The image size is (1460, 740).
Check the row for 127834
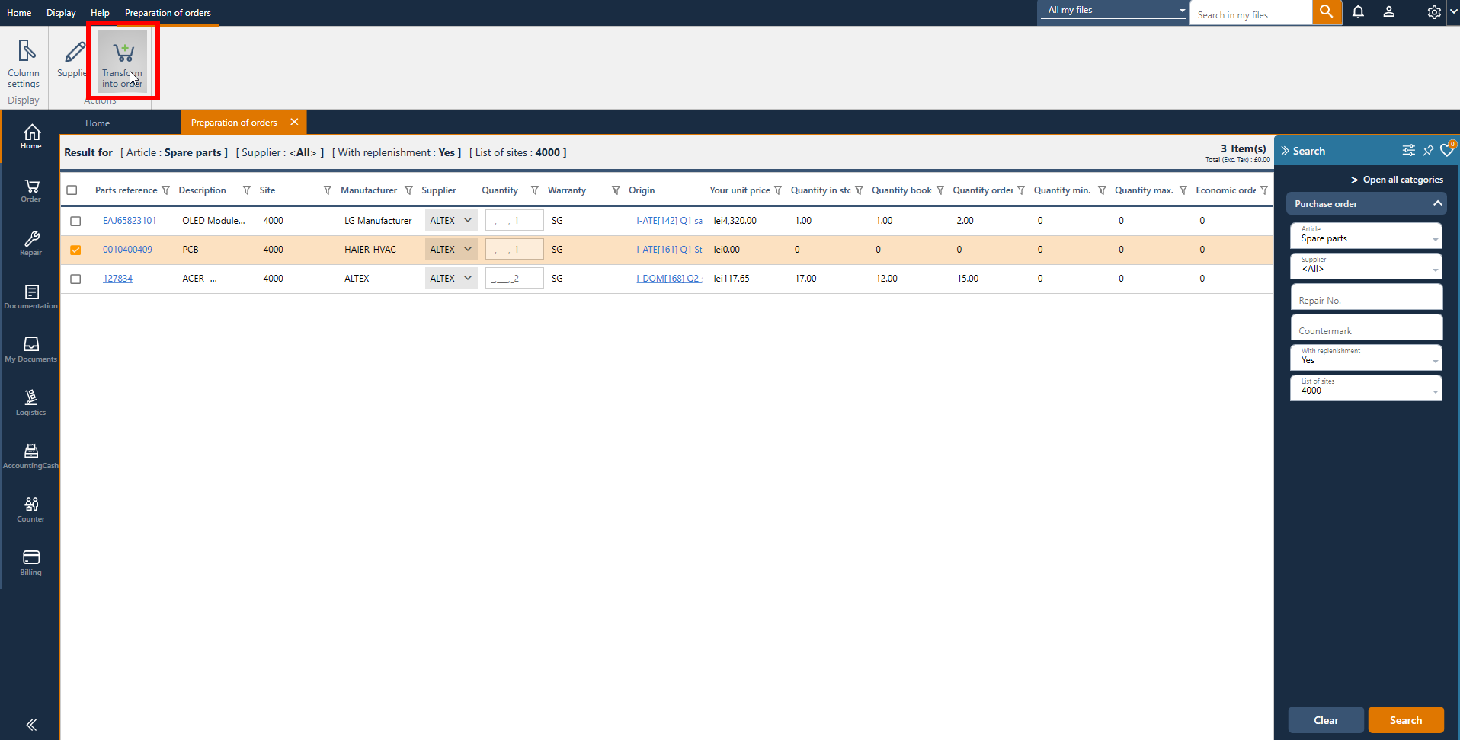click(75, 279)
